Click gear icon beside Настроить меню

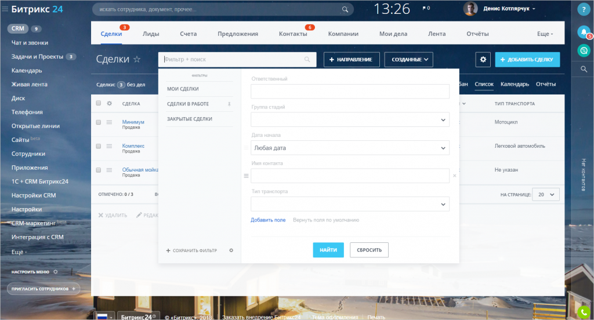pos(55,272)
